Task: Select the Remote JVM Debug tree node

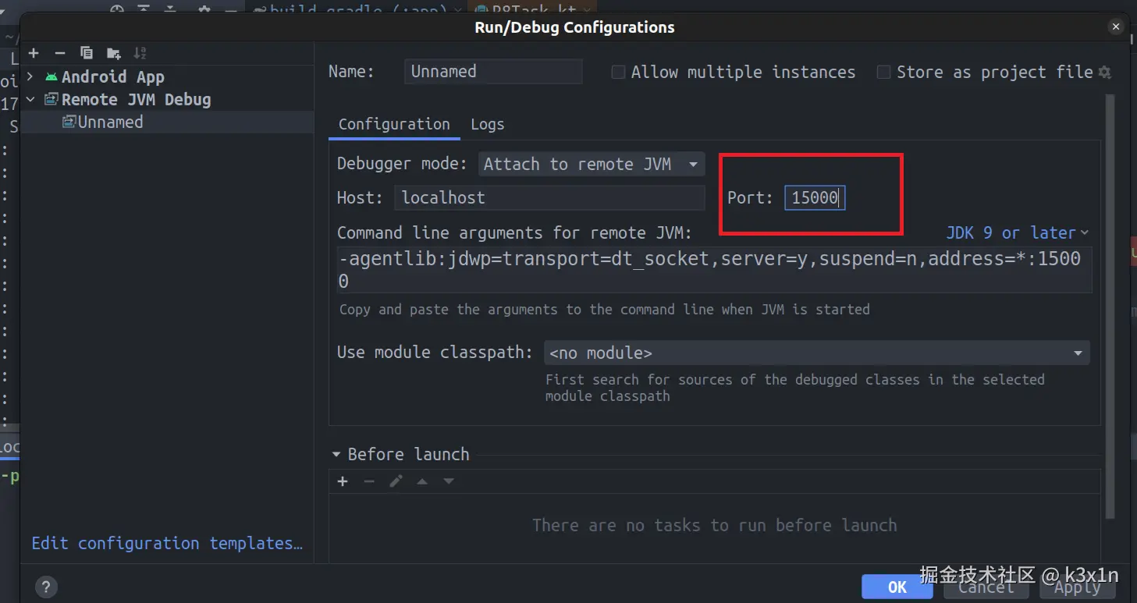Action: point(136,99)
